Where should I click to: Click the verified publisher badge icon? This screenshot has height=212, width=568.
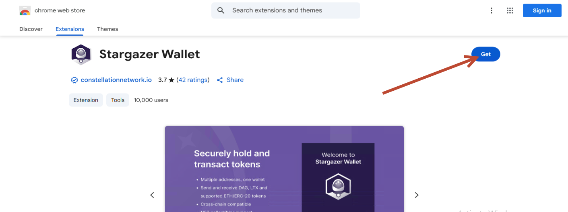pos(74,80)
